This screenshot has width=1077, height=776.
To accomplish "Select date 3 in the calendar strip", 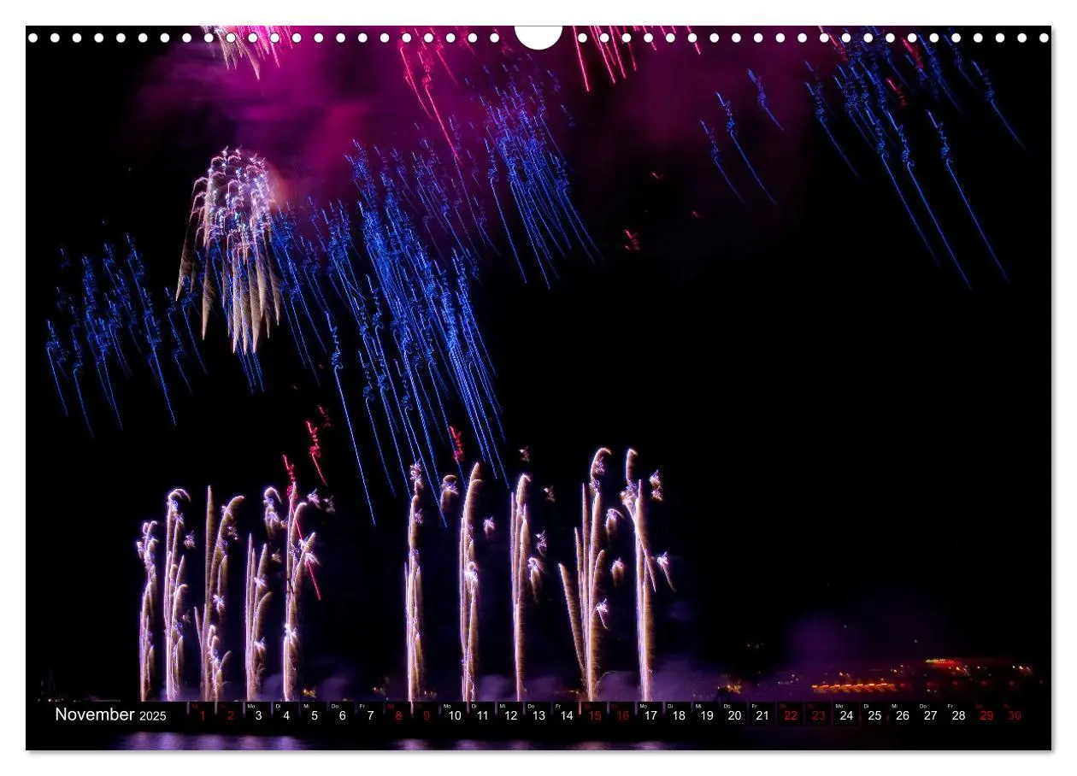I will pyautogui.click(x=259, y=715).
